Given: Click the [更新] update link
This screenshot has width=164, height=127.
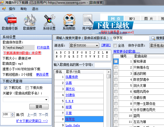Looking at the screenshot, I should pos(106,45).
